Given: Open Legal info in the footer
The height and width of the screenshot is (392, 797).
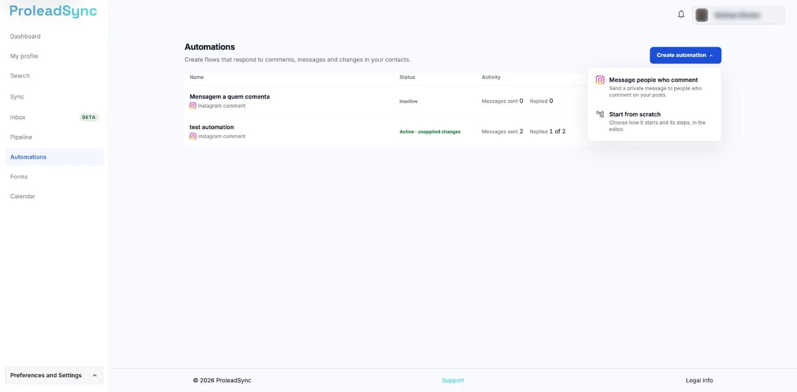Looking at the screenshot, I should tap(699, 380).
